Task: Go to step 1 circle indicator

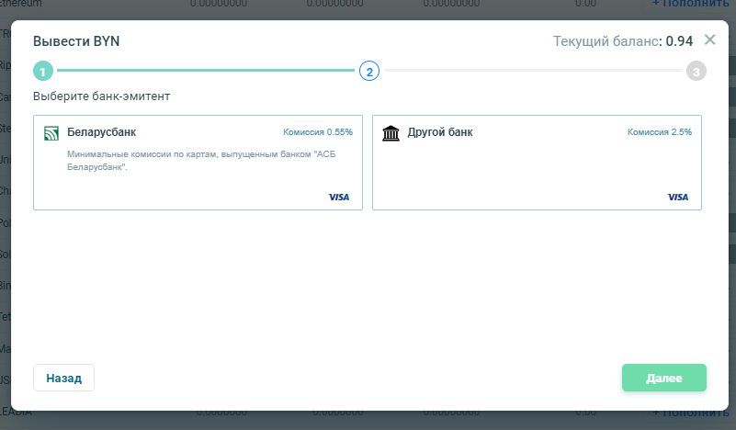Action: pos(43,71)
